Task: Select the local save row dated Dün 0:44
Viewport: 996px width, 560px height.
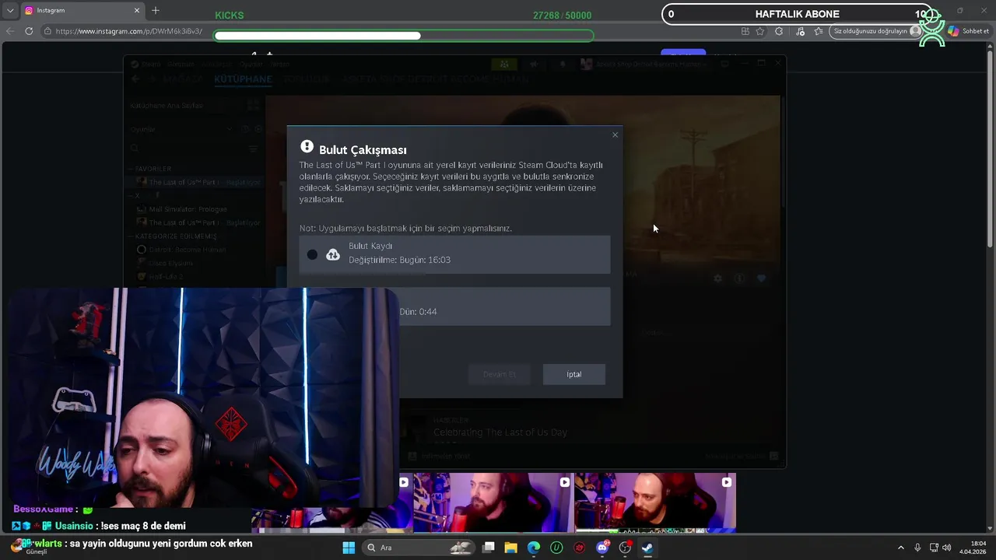Action: 505,306
